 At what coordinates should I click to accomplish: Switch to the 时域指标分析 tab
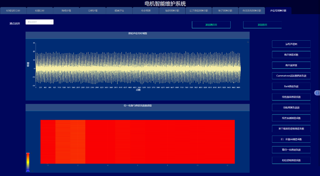(13, 11)
